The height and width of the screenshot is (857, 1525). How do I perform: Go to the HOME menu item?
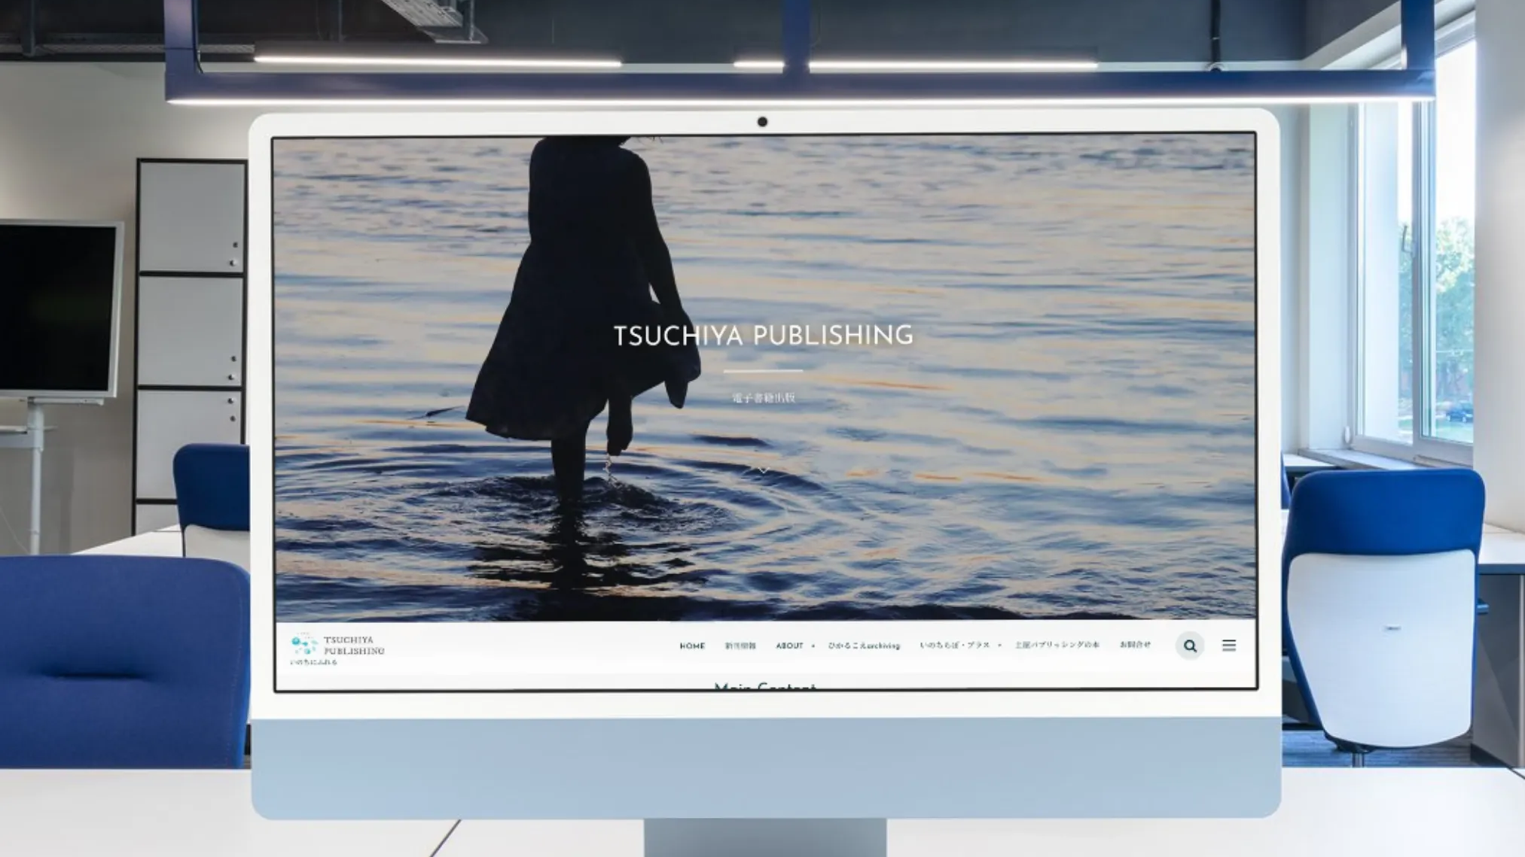(x=692, y=646)
